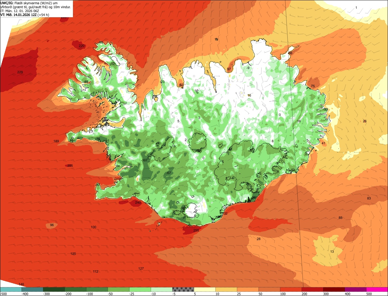Click the flux value 28 south of Iceland

coord(259,239)
